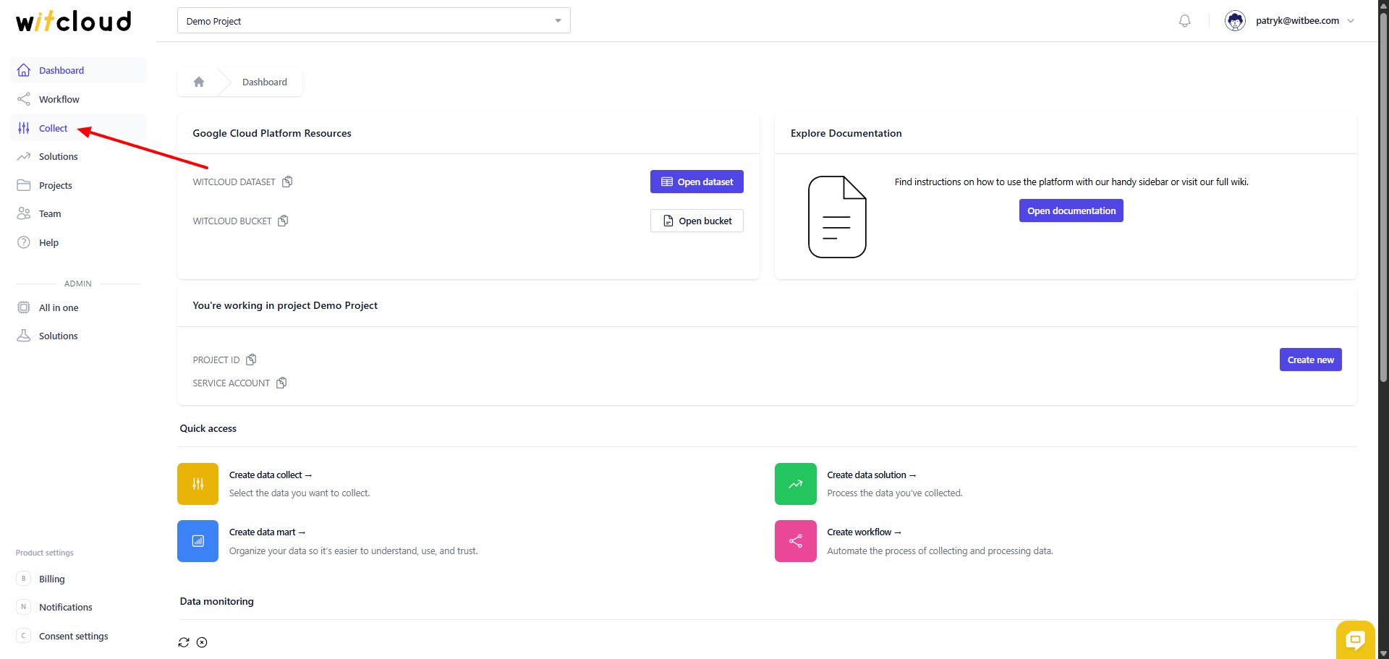Click the yellow Create data collect icon
Screen dimensions: 1389x659
[197, 484]
